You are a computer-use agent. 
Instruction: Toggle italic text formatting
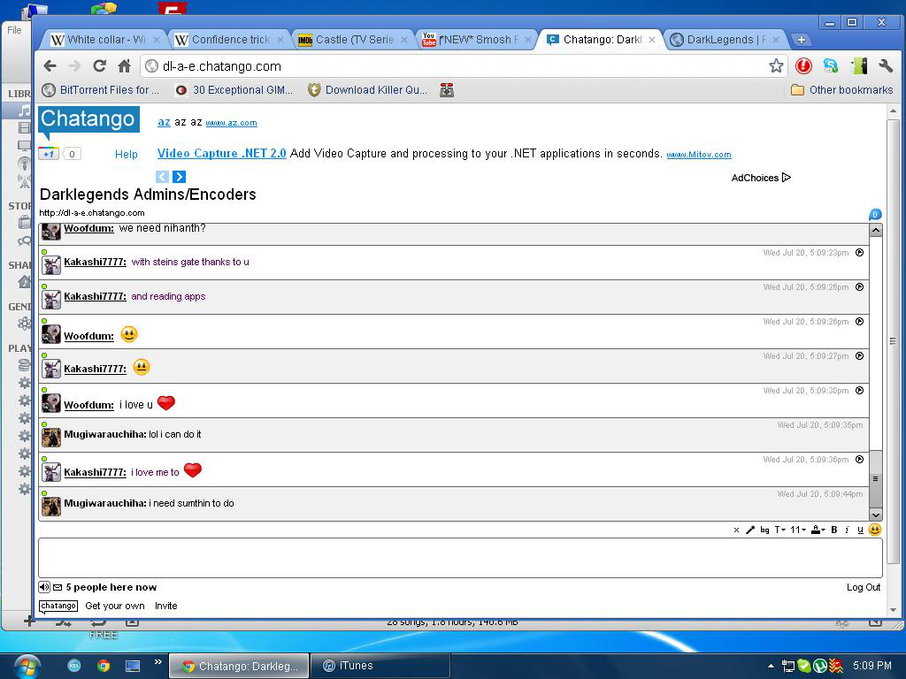point(847,530)
